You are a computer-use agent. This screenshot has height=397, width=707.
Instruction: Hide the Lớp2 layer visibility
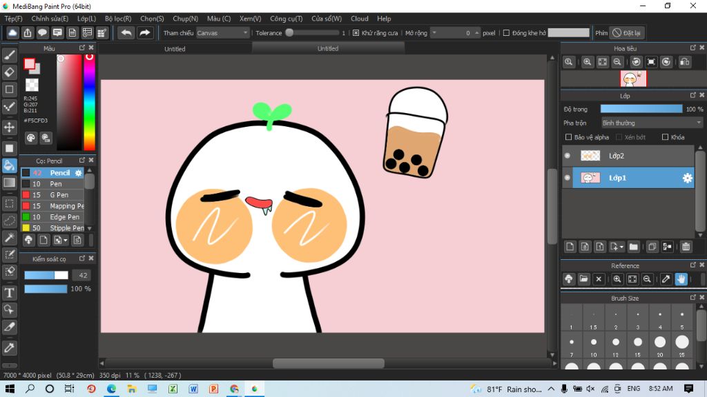tap(568, 156)
